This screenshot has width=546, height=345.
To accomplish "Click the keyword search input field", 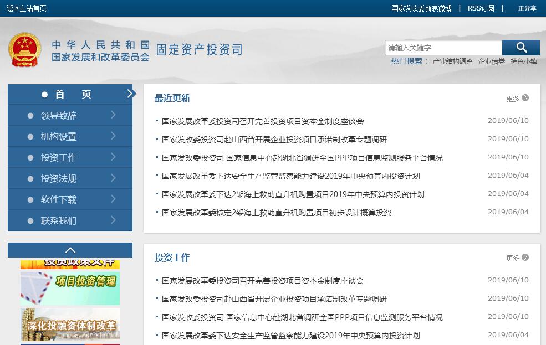I will click(x=443, y=48).
